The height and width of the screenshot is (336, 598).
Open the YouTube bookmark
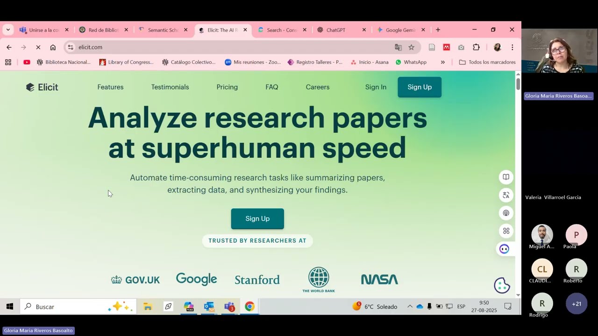[27, 62]
